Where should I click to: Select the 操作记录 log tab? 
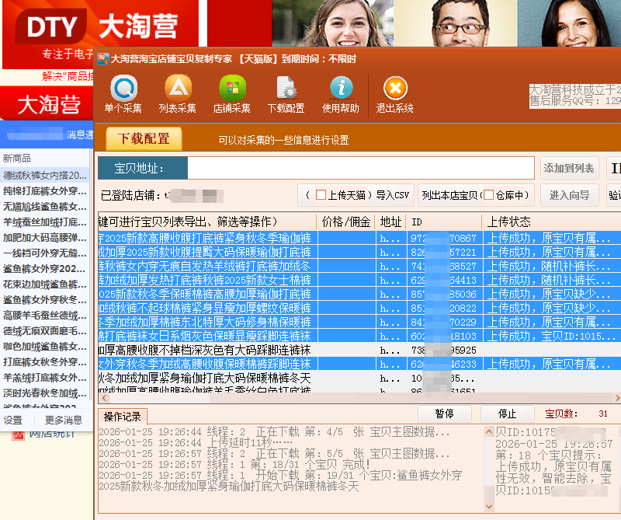click(123, 417)
